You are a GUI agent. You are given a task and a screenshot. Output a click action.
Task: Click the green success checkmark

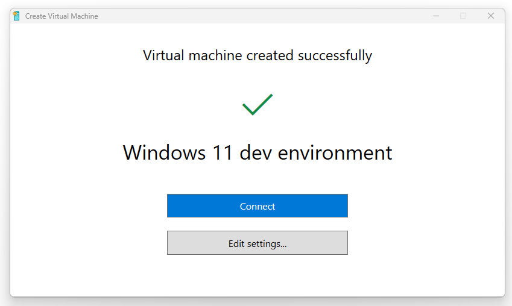point(258,104)
